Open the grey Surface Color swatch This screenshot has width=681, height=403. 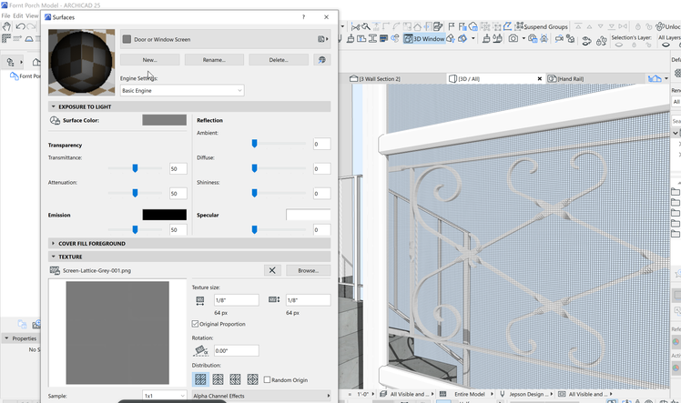coord(164,120)
